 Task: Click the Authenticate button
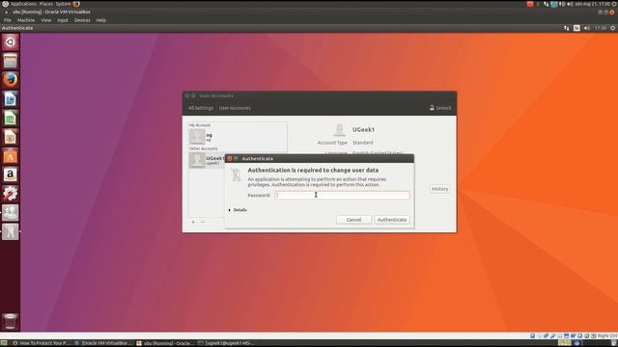(392, 220)
